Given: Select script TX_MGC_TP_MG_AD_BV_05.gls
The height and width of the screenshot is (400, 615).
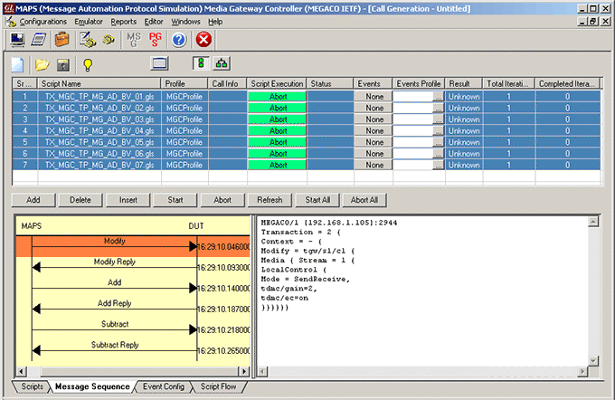Looking at the screenshot, I should click(99, 142).
